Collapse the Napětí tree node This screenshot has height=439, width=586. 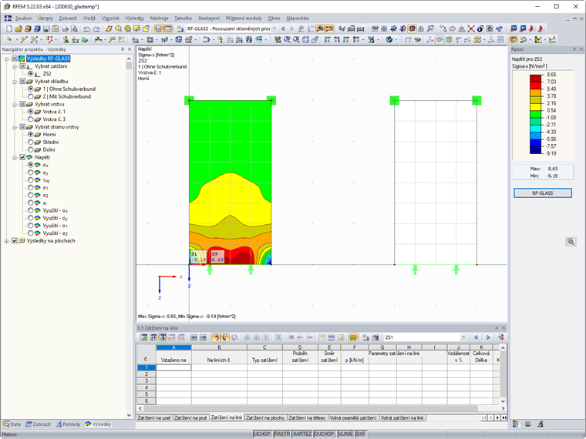coord(15,157)
